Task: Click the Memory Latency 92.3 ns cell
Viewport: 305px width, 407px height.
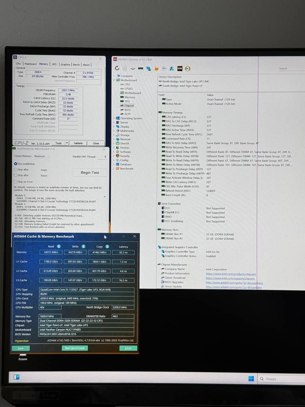Action: (123, 252)
